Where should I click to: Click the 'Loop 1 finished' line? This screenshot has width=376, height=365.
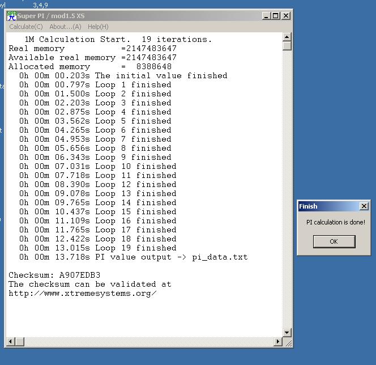click(x=95, y=84)
